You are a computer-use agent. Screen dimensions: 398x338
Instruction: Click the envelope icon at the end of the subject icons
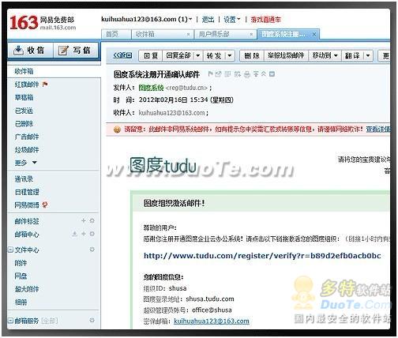(x=272, y=74)
